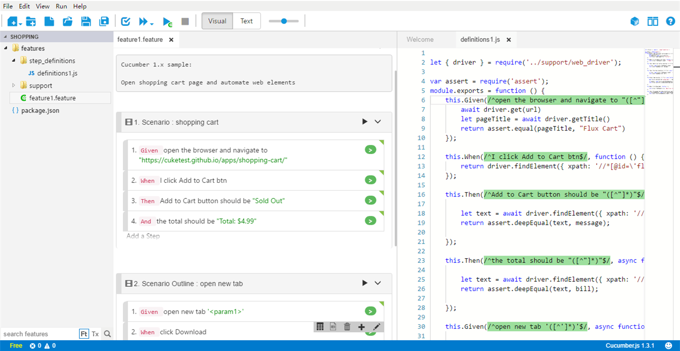Click the Save file toolbar icon
The height and width of the screenshot is (351, 680).
point(86,21)
